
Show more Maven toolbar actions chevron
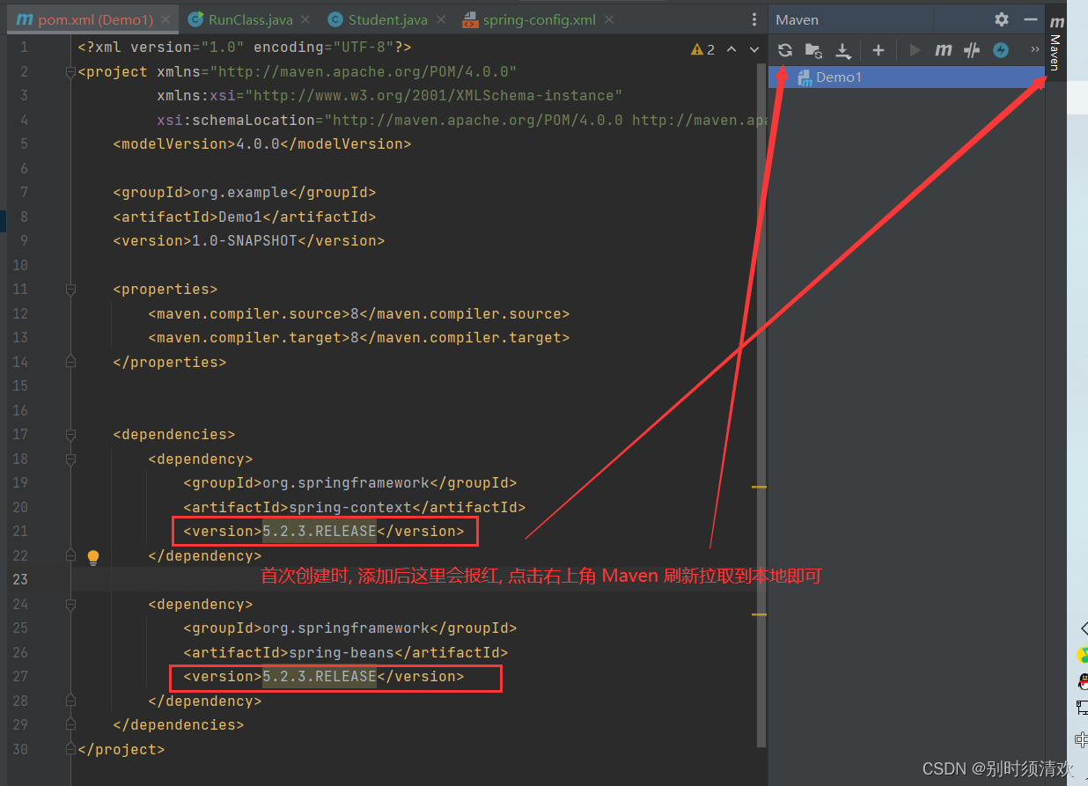(x=1035, y=50)
